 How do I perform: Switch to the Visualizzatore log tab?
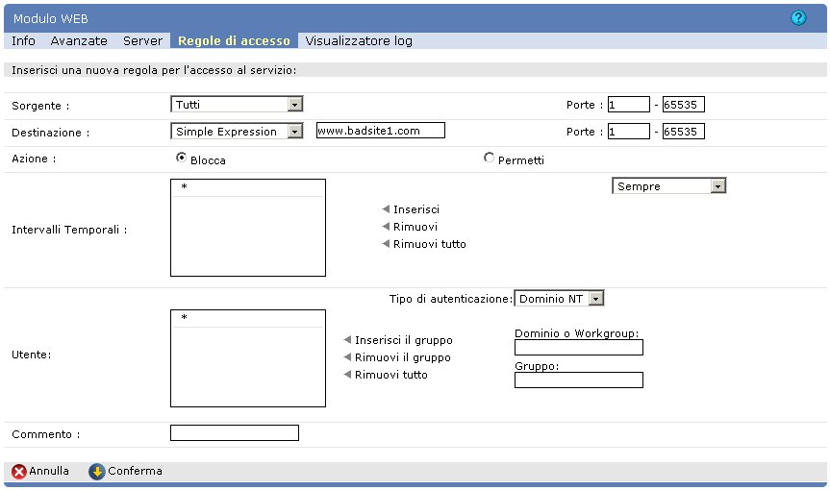[358, 41]
